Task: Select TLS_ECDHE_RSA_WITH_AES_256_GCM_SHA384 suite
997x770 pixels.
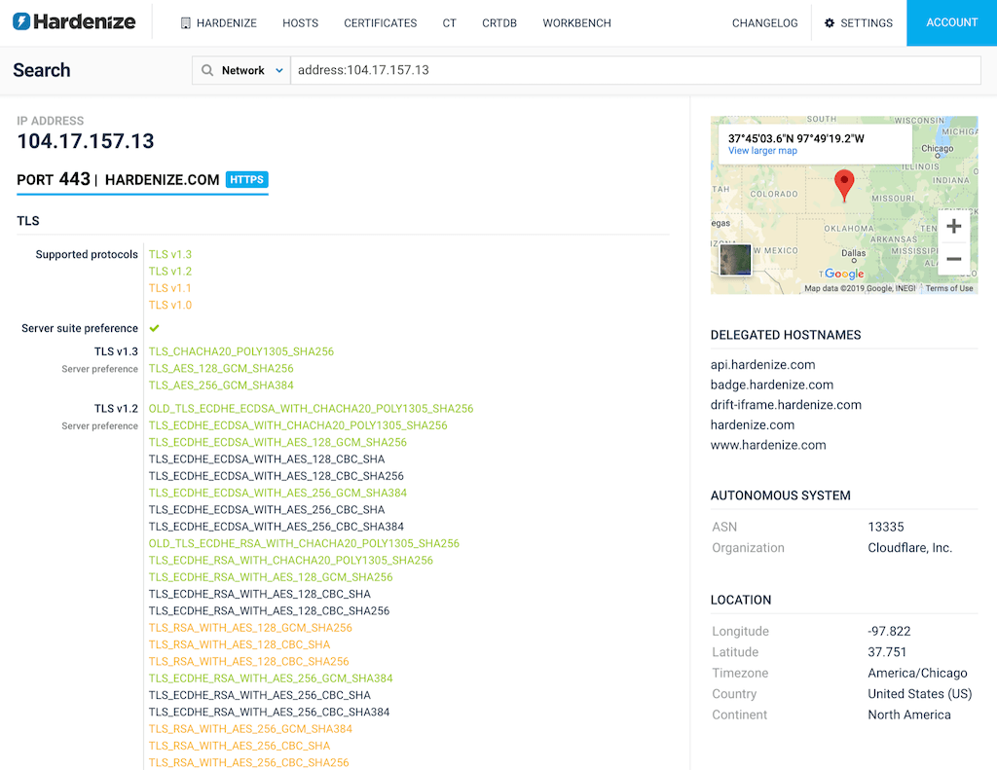Action: tap(271, 678)
